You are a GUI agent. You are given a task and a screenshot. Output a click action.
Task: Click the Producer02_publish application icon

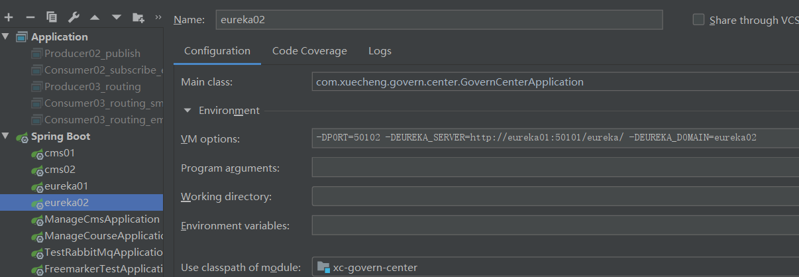click(37, 53)
